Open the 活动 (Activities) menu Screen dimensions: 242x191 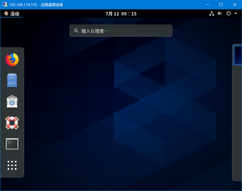click(x=12, y=13)
